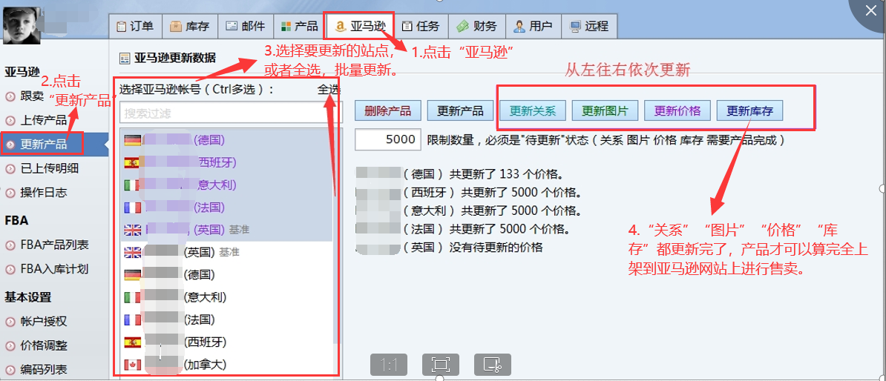Click the finance money icon
Viewport: 886px width, 381px height.
pyautogui.click(x=463, y=26)
